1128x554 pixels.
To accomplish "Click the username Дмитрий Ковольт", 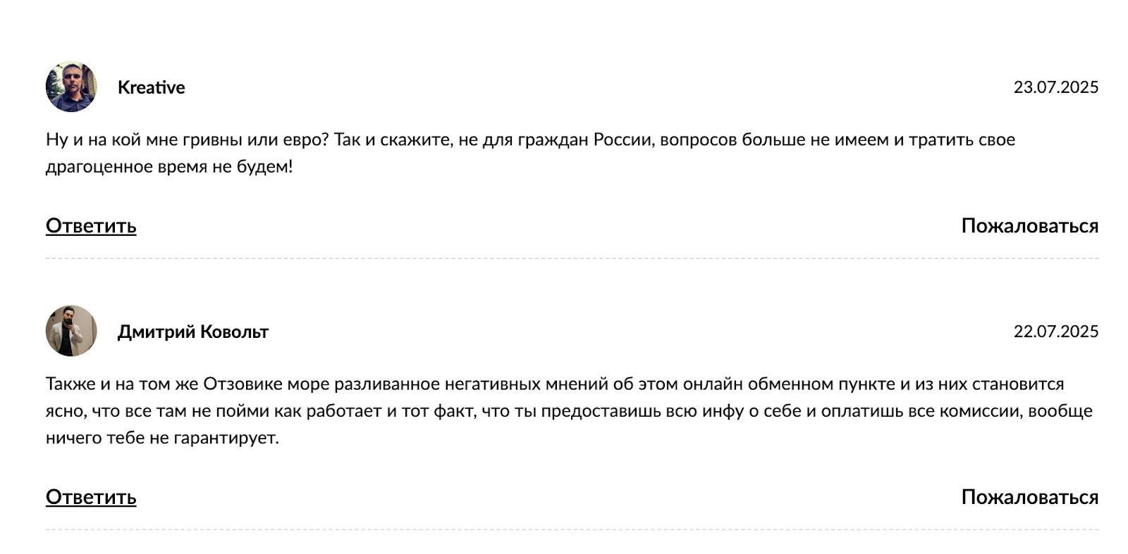I will tap(192, 332).
